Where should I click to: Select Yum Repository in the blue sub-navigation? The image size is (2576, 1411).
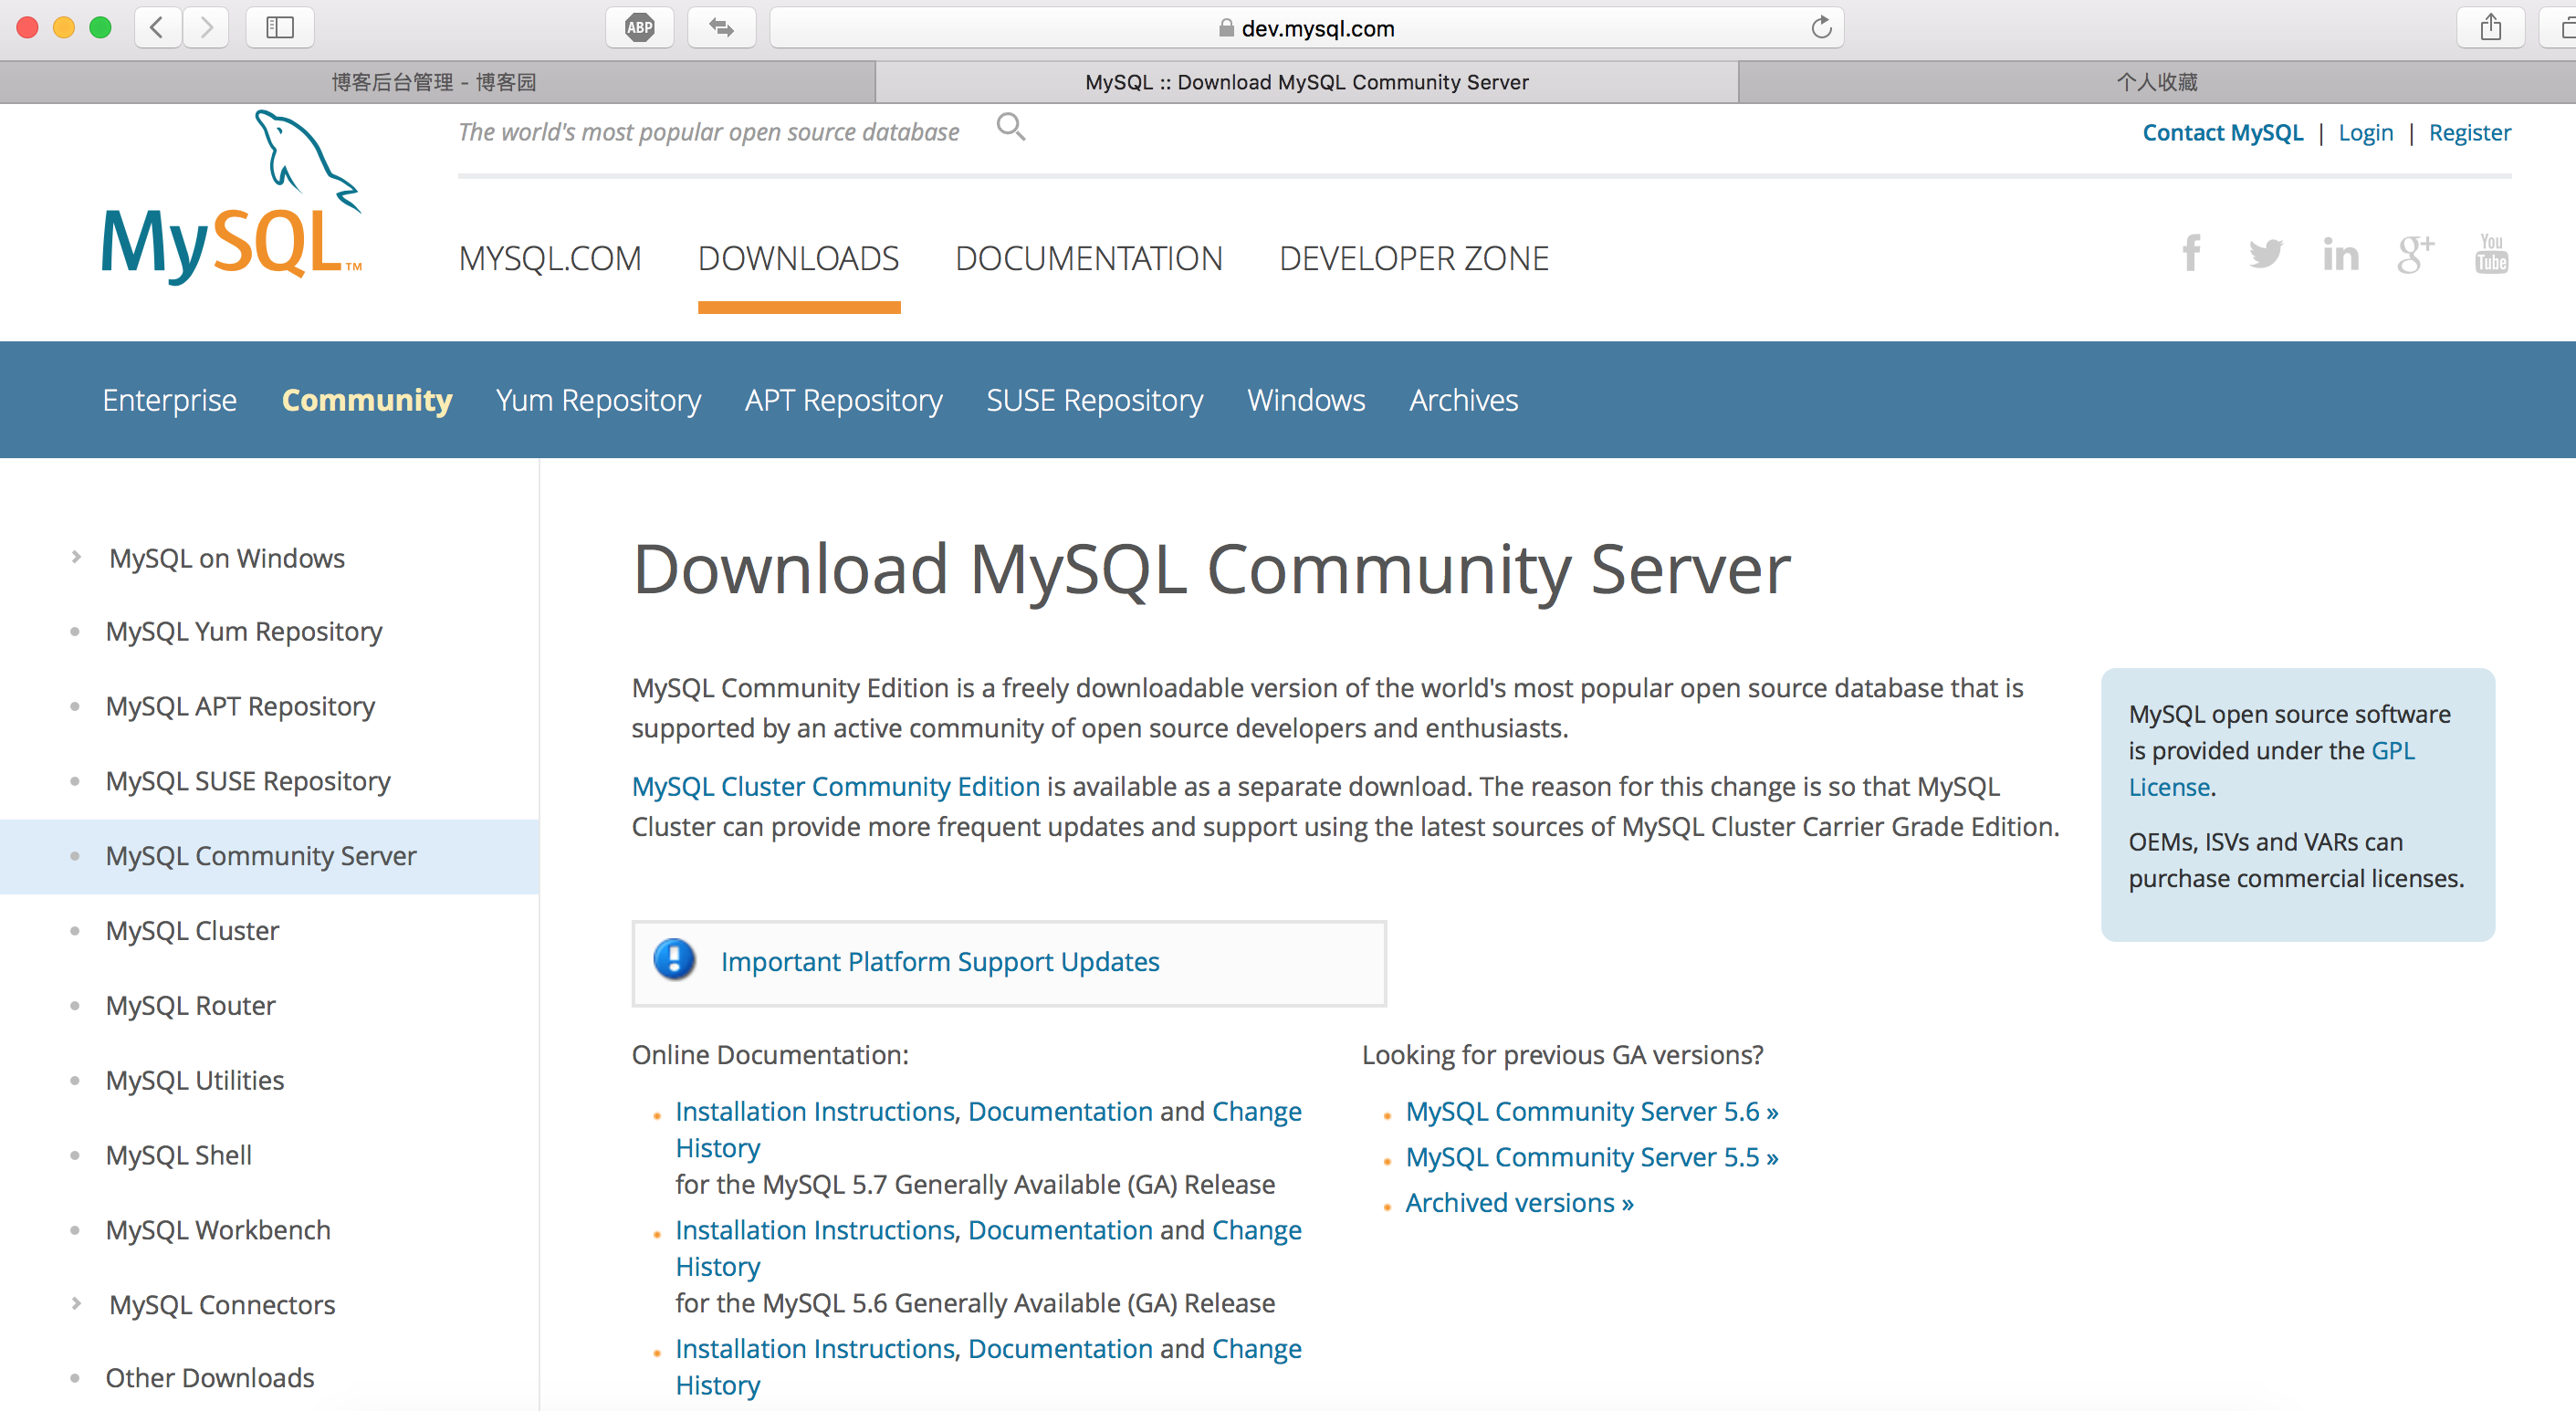coord(598,400)
